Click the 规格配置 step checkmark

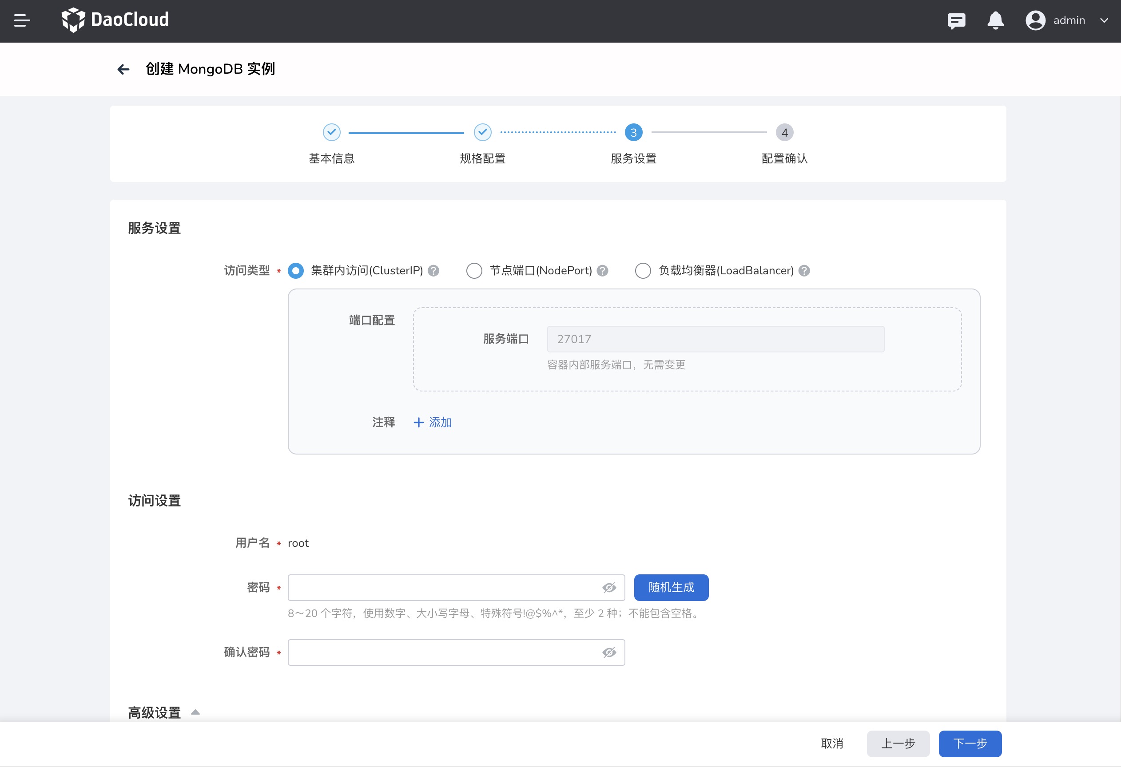[482, 132]
